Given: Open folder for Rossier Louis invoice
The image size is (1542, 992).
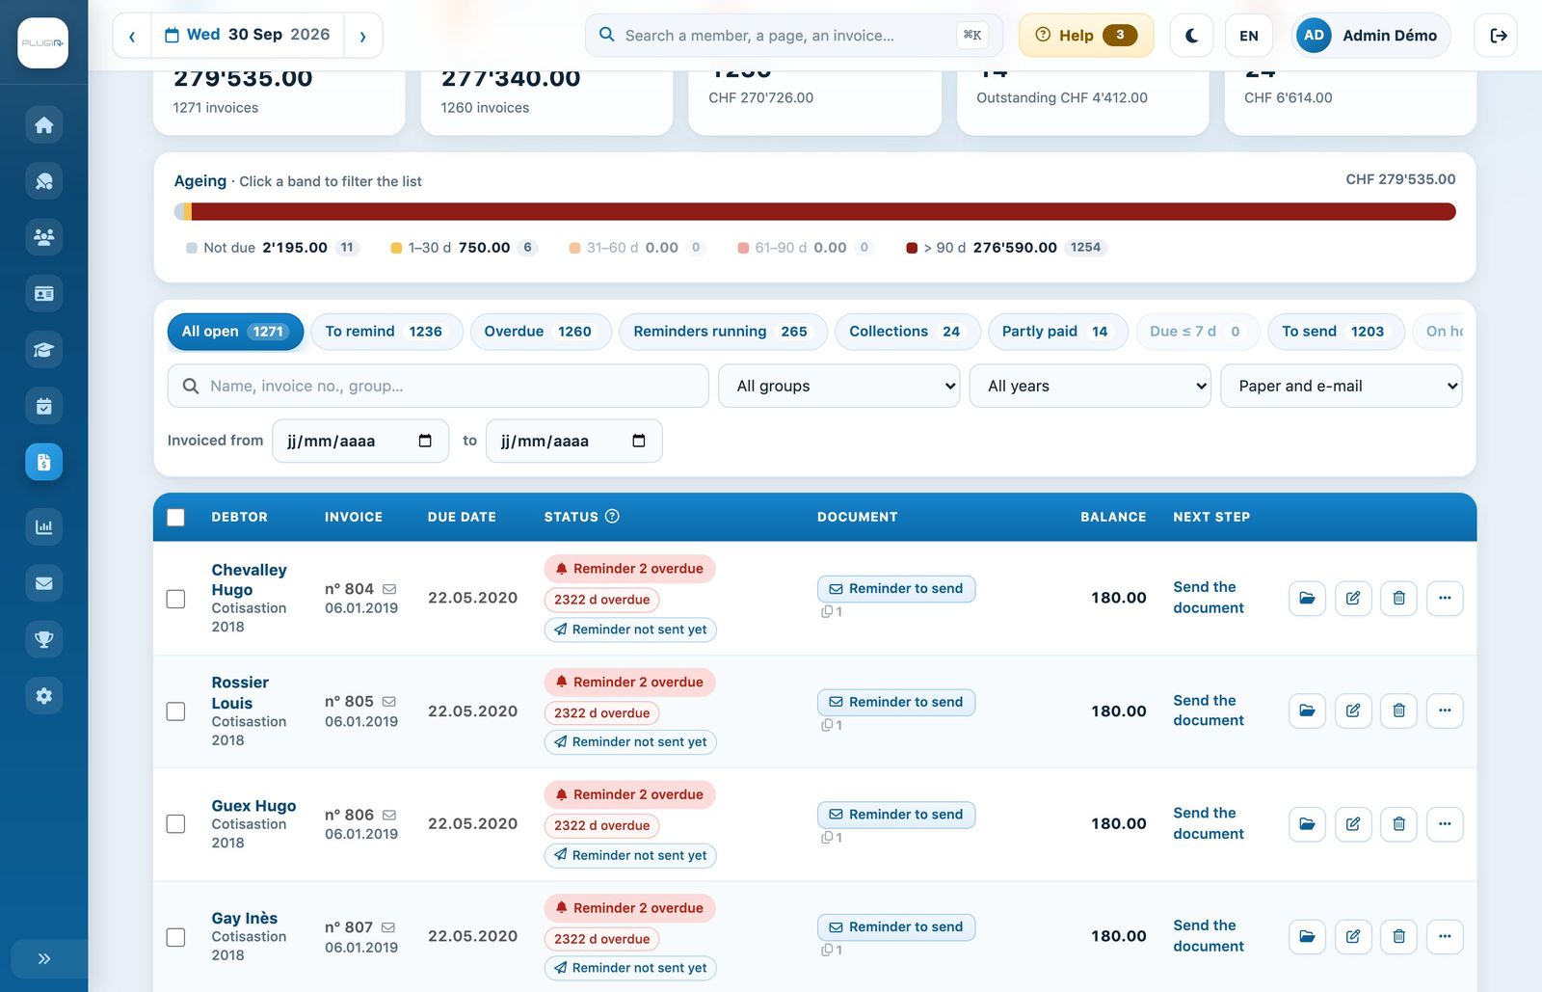Looking at the screenshot, I should [x=1307, y=710].
